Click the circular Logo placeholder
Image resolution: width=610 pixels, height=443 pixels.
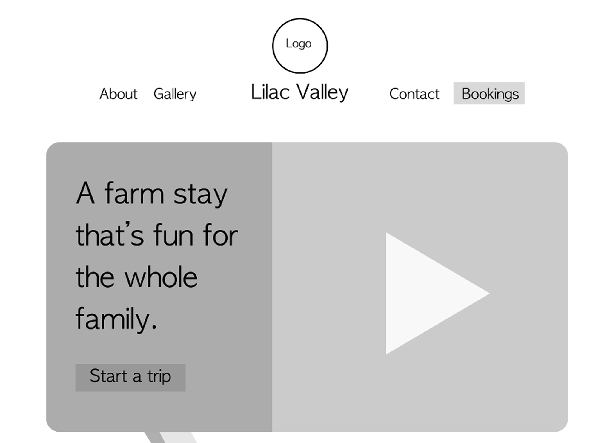300,46
